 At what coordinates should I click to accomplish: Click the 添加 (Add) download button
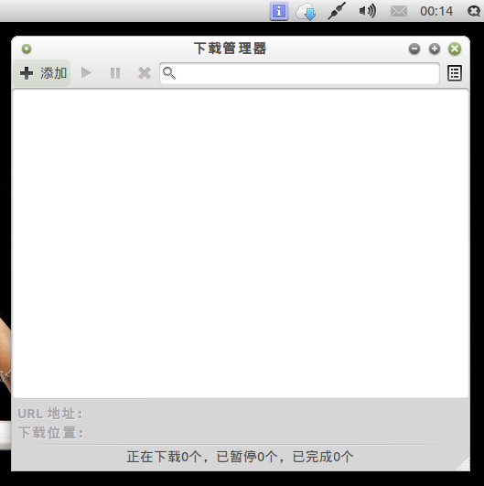click(x=42, y=73)
